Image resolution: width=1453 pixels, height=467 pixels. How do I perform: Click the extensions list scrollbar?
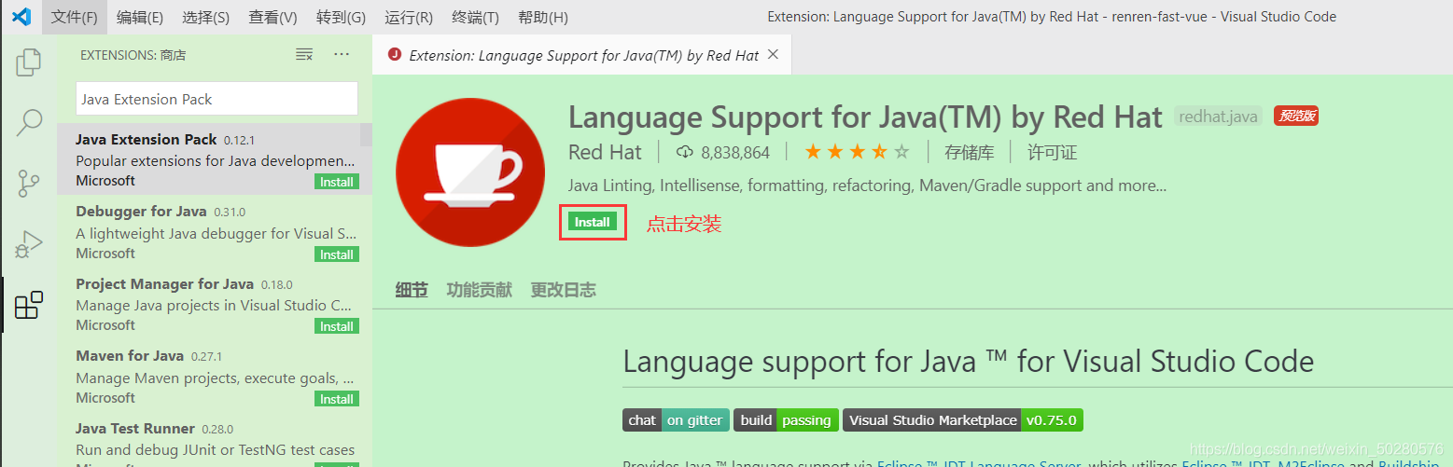(x=366, y=135)
